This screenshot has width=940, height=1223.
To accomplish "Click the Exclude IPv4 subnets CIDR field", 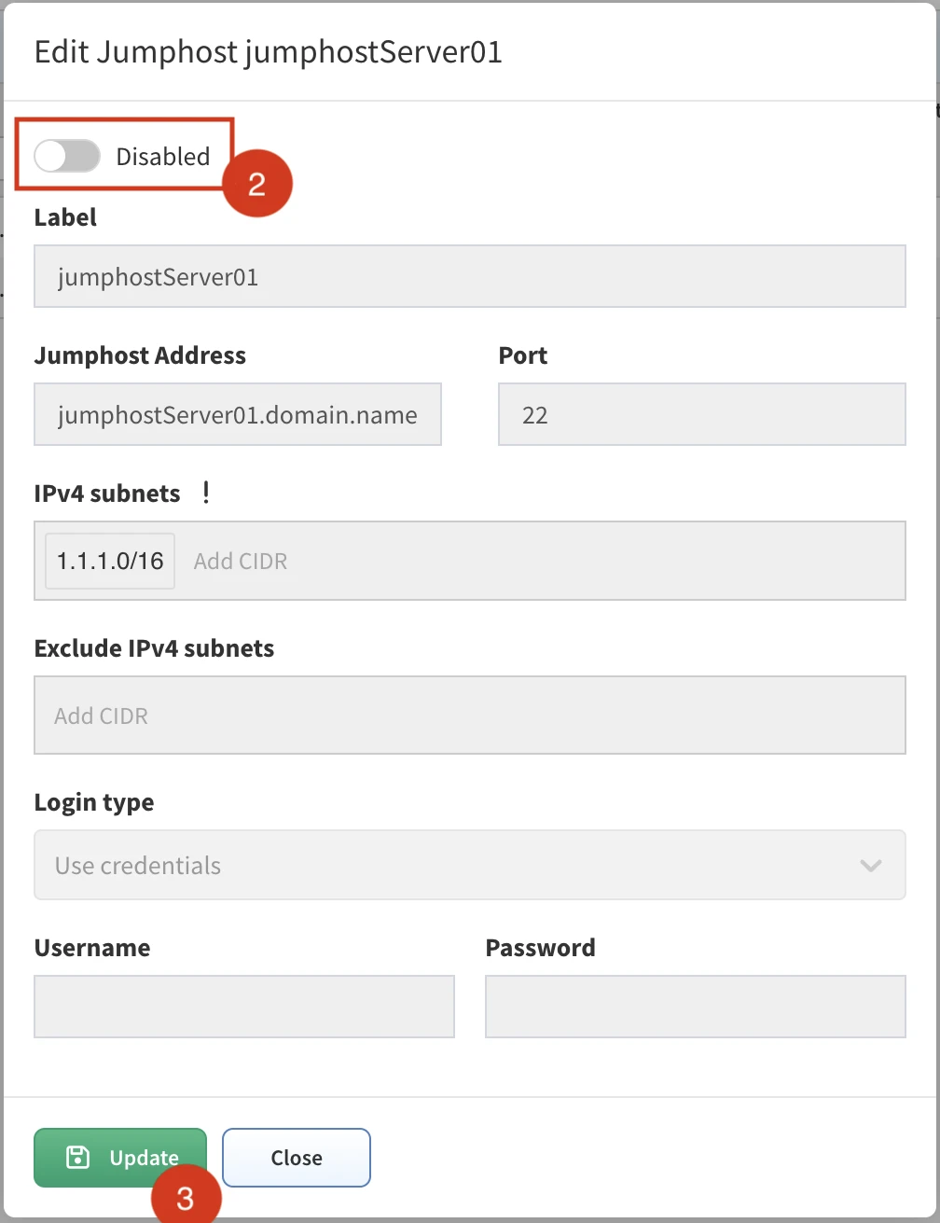I will (469, 716).
